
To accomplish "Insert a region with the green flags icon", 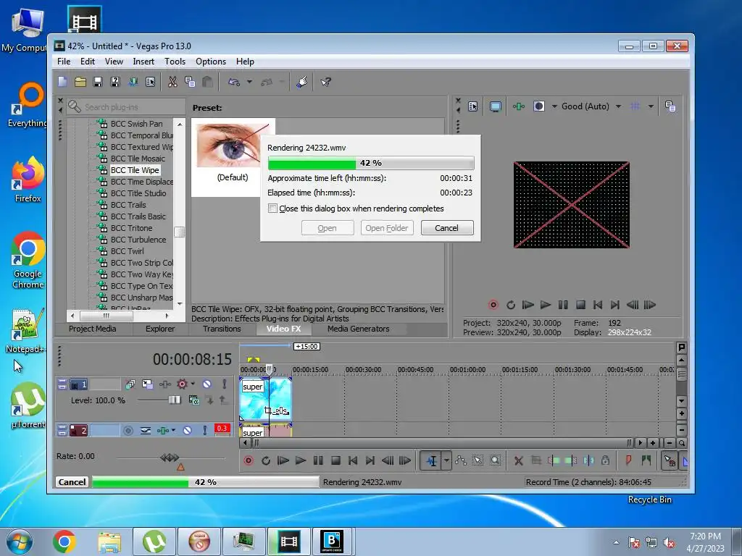I will pyautogui.click(x=646, y=460).
